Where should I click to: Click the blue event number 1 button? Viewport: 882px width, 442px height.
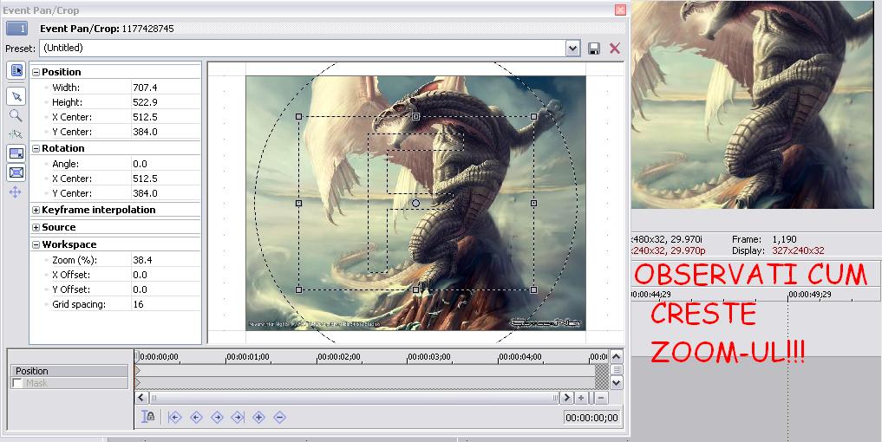tap(16, 28)
